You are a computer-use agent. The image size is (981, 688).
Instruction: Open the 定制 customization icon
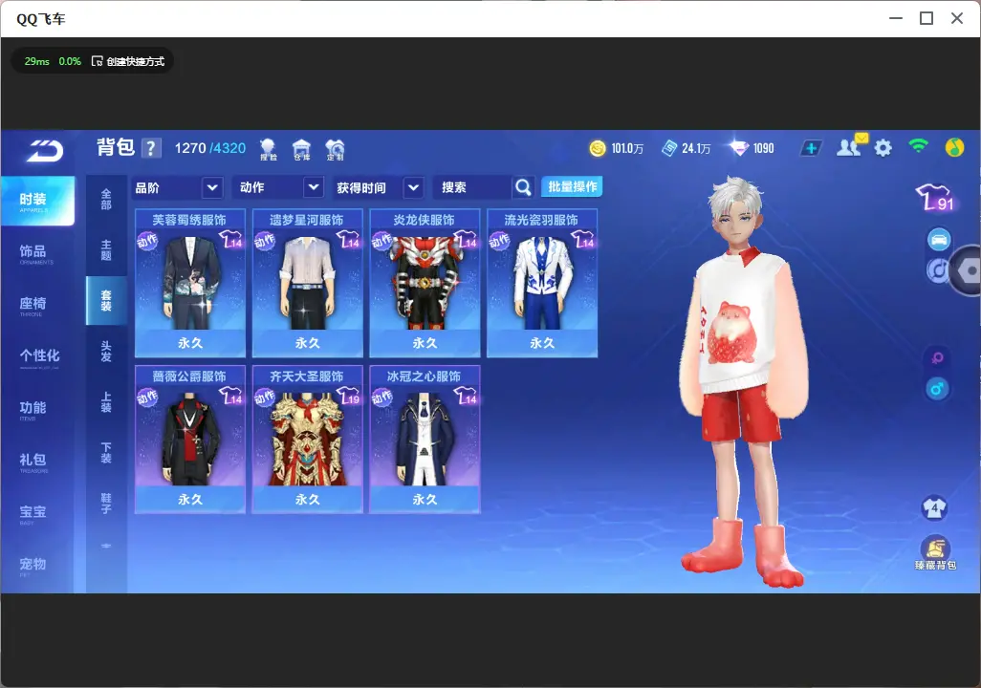[x=335, y=149]
